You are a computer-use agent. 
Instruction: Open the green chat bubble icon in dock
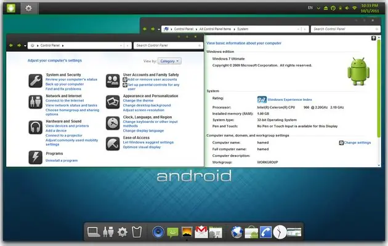pyautogui.click(x=172, y=232)
